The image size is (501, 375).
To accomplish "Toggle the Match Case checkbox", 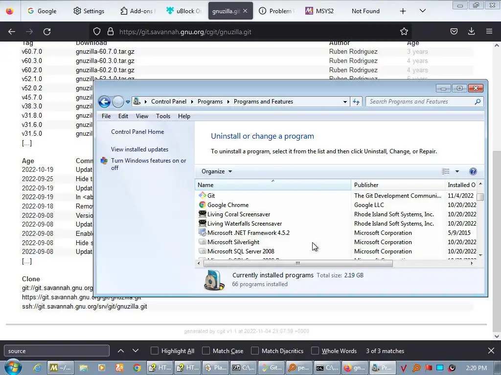I will tap(206, 351).
